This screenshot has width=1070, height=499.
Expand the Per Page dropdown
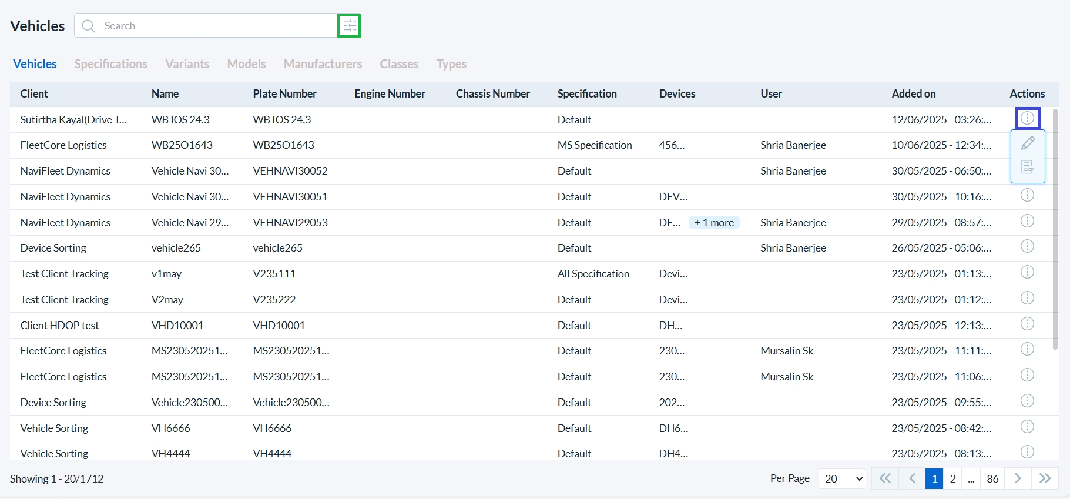843,478
